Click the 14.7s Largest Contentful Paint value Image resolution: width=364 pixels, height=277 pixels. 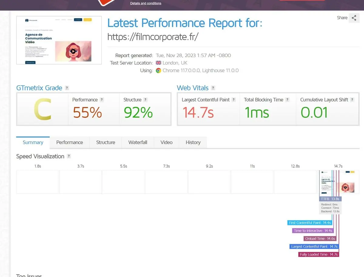point(198,113)
